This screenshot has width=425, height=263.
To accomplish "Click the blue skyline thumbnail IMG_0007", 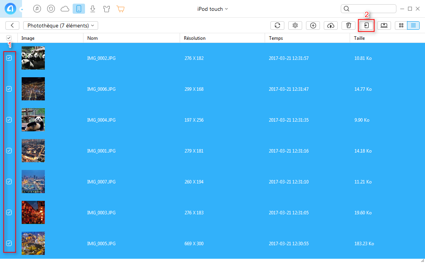I will (33, 182).
